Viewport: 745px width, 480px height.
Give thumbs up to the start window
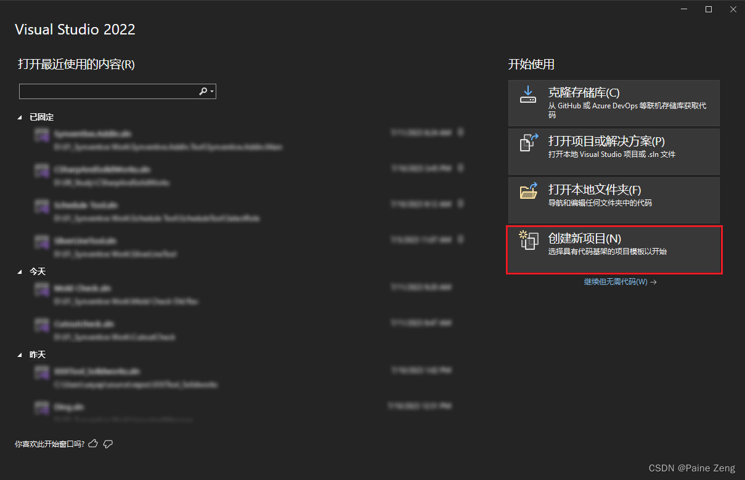pos(93,443)
